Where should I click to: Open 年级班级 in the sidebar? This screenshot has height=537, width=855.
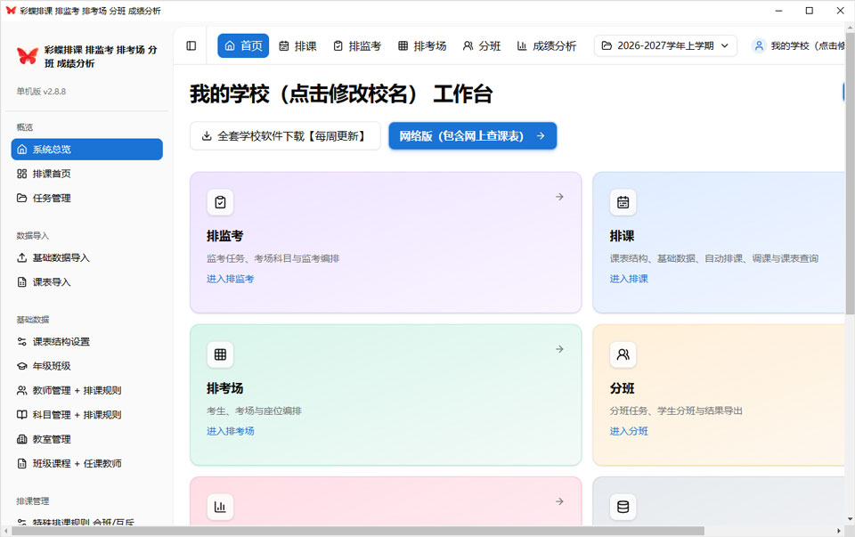click(86, 366)
